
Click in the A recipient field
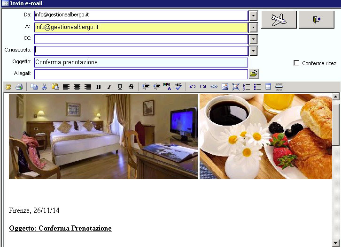[141, 28]
